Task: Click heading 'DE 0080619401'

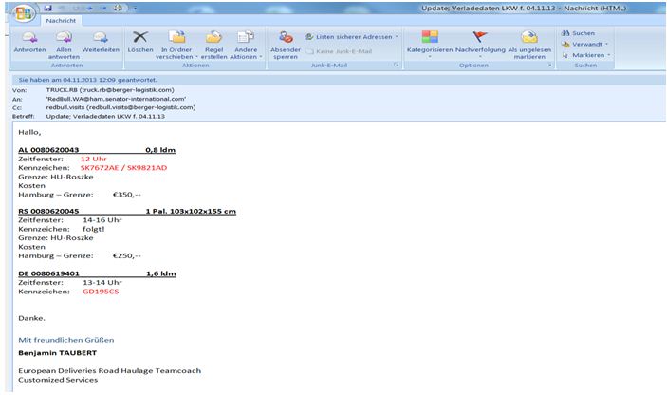Action: click(x=48, y=273)
